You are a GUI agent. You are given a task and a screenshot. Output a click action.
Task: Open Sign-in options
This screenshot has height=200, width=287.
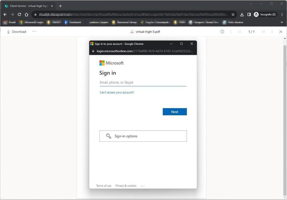click(x=143, y=136)
